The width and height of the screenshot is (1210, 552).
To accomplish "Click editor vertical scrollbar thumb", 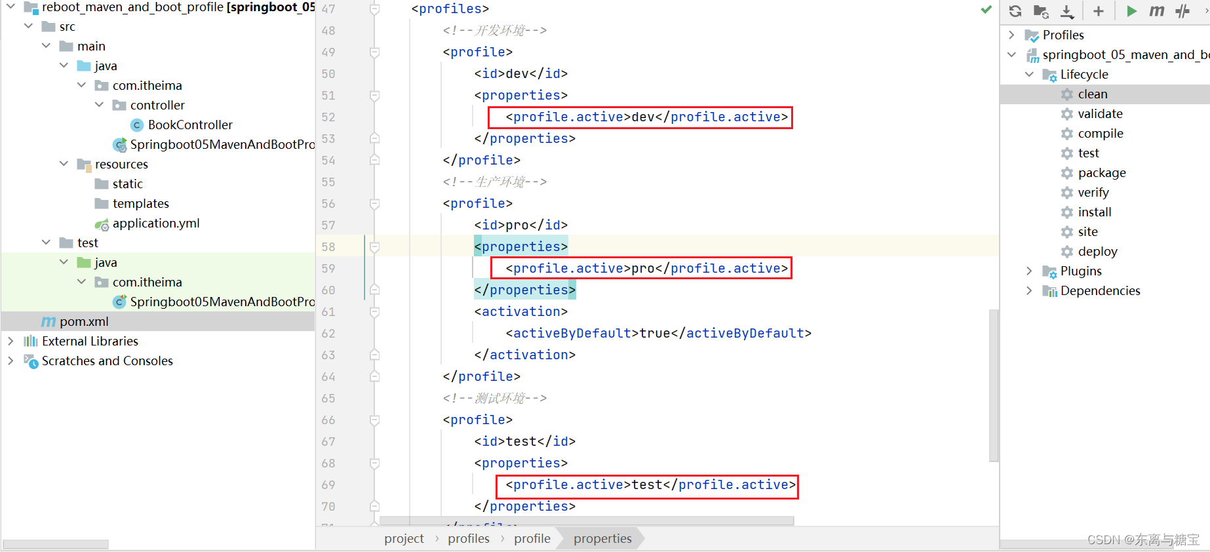I will coord(994,385).
